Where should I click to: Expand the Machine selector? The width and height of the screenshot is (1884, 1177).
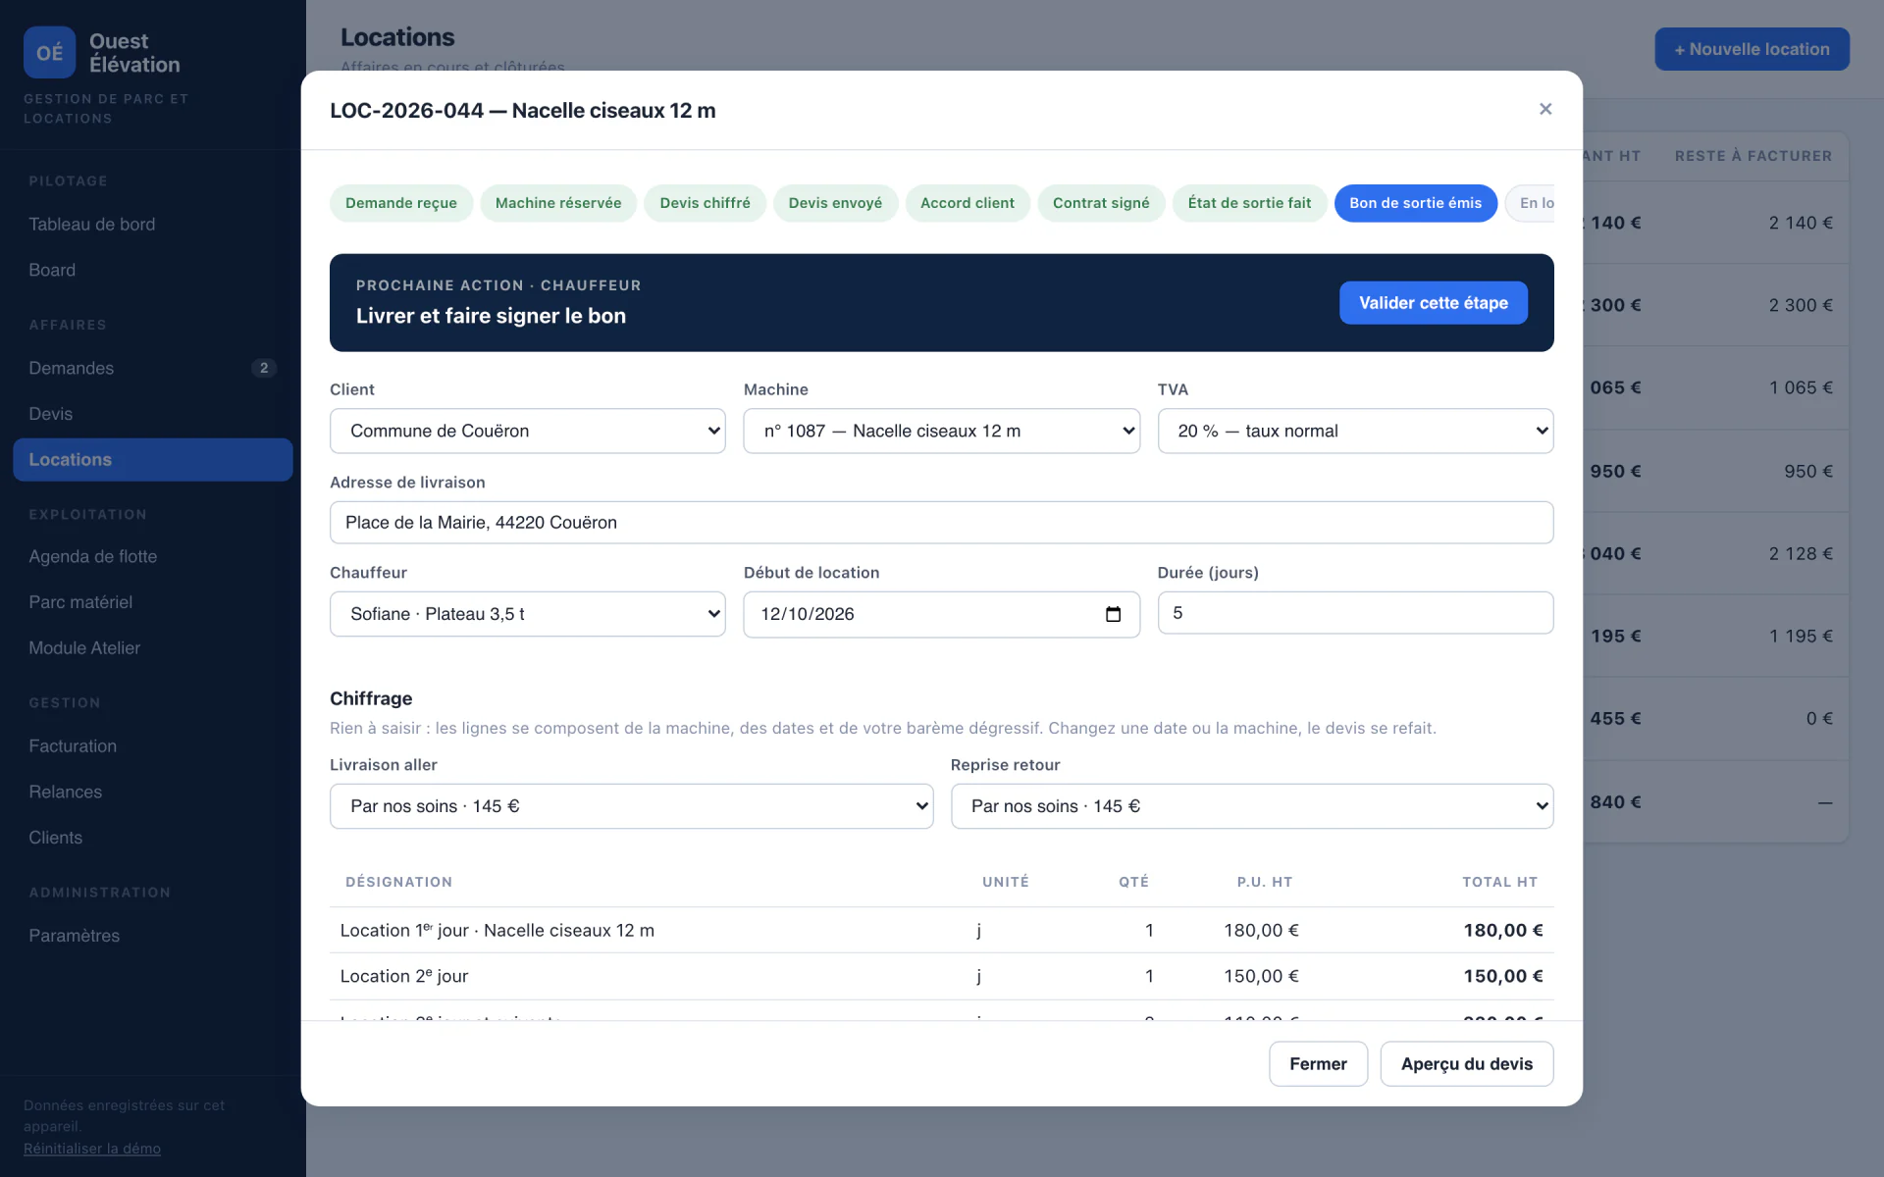click(941, 431)
